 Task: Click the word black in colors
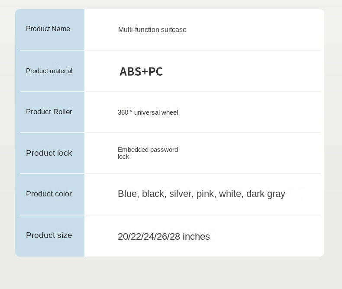pos(153,194)
